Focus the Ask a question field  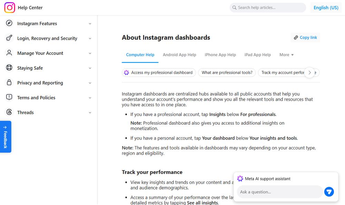point(280,192)
